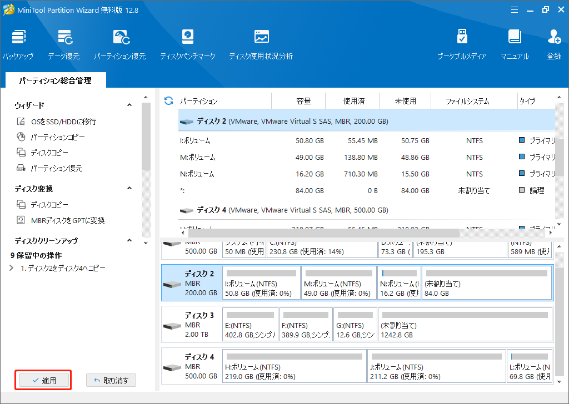Open the マニュアル (Manual)
Viewport: 569px width, 404px height.
515,44
